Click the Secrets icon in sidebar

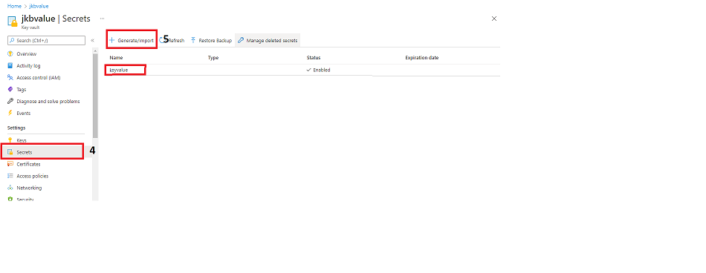coord(10,153)
